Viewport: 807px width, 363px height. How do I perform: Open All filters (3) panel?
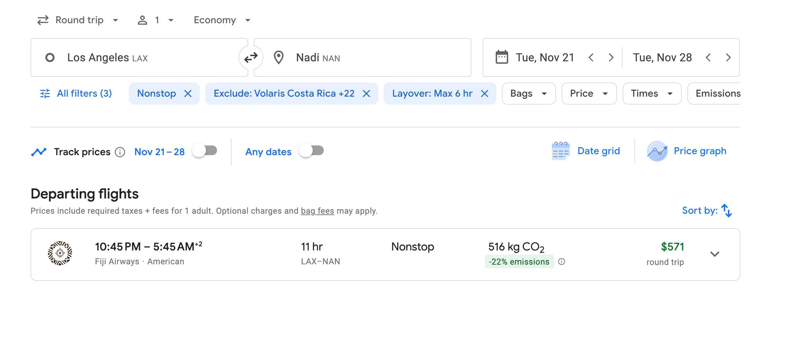[76, 94]
